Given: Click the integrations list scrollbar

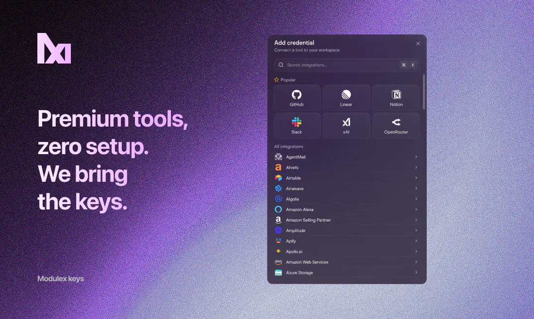Looking at the screenshot, I should click(x=424, y=92).
